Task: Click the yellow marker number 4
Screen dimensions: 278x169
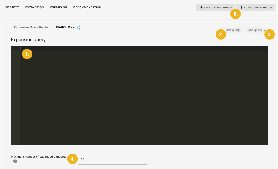Action: tap(73, 159)
